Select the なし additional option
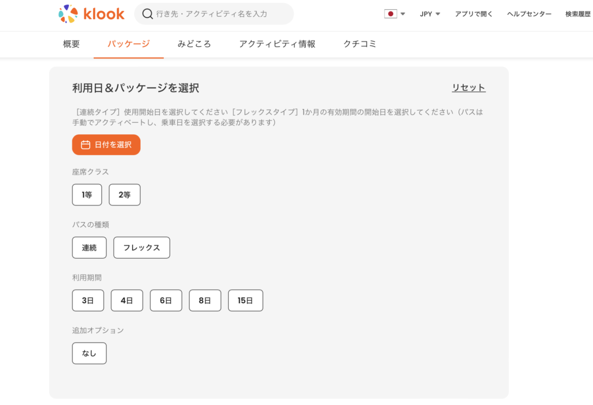 [89, 354]
